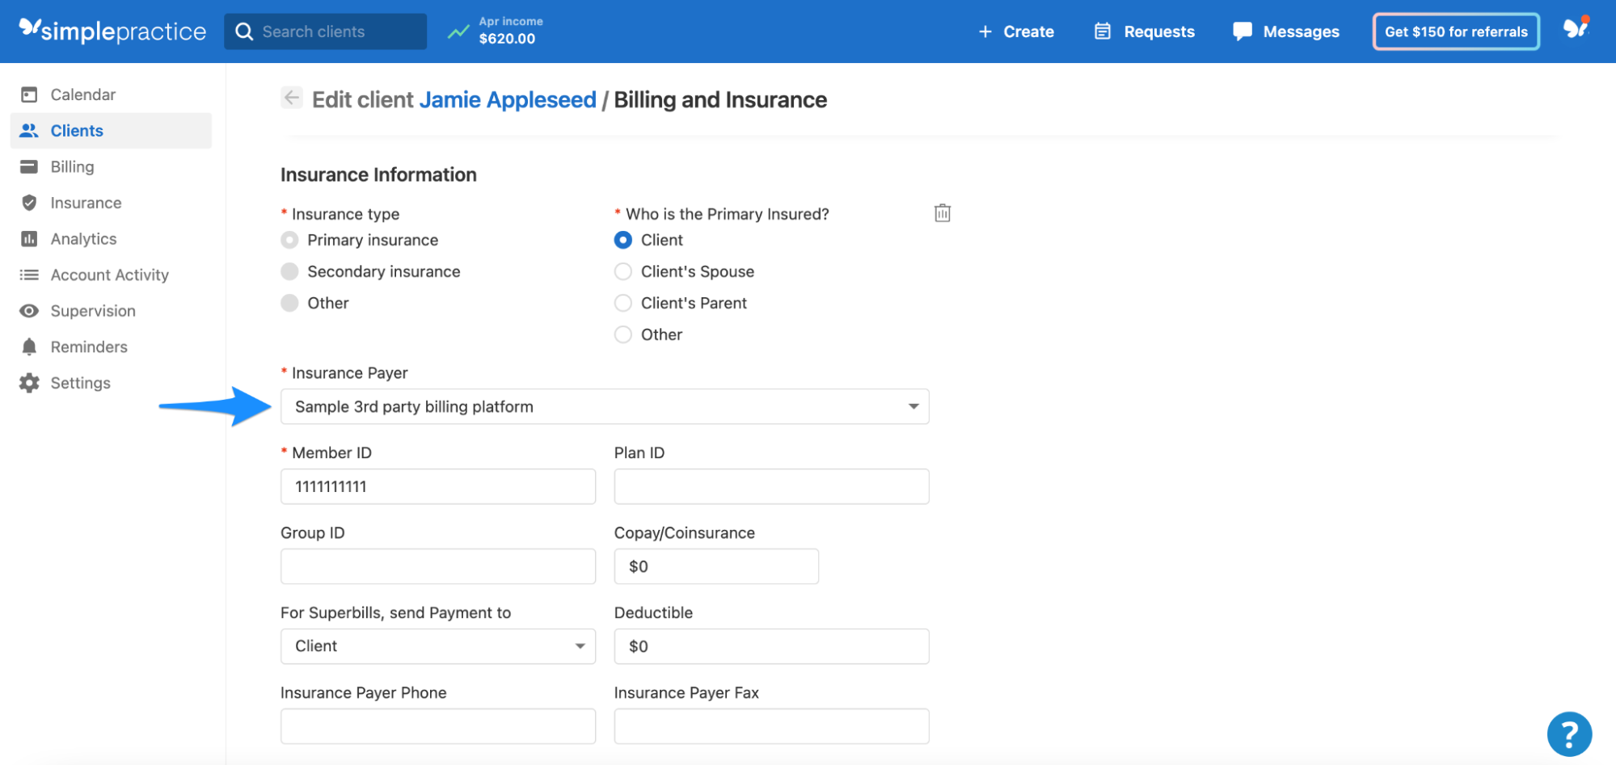Switch to Account Activity

click(x=29, y=275)
